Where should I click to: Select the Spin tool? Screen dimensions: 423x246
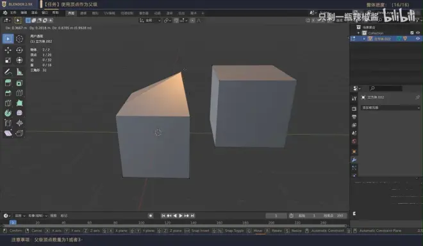(x=8, y=113)
